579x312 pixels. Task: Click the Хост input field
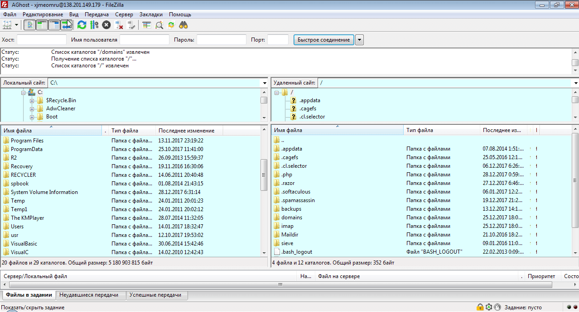coord(41,40)
